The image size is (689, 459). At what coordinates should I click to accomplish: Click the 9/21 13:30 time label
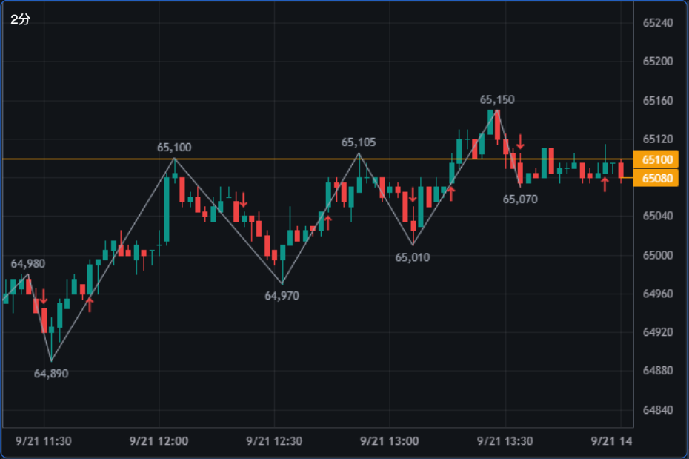point(505,441)
